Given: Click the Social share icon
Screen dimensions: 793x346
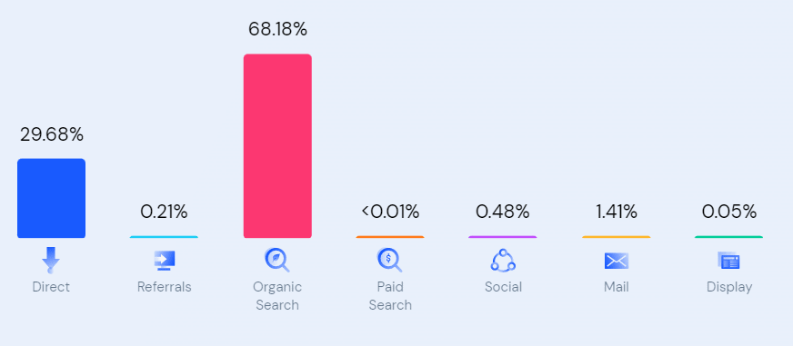Looking at the screenshot, I should (x=503, y=260).
